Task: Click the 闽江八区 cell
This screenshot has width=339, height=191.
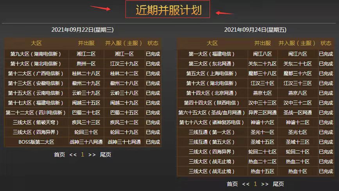Action: pos(262,54)
